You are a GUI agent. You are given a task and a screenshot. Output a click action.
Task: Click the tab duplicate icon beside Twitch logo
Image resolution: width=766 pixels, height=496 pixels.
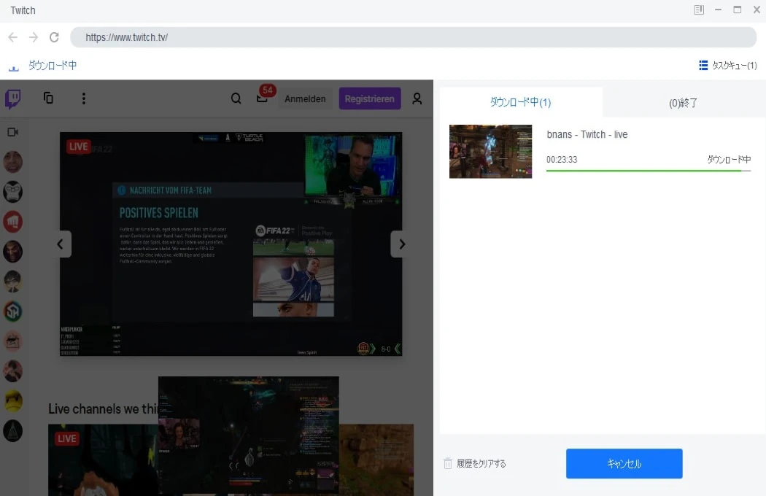point(48,98)
